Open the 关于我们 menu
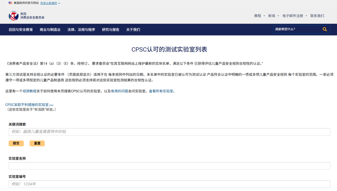Screen dimensions: 337x191 (133, 30)
